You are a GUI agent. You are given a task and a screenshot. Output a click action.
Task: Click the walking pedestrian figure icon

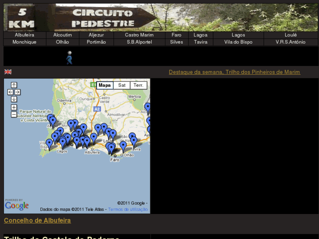(69, 57)
